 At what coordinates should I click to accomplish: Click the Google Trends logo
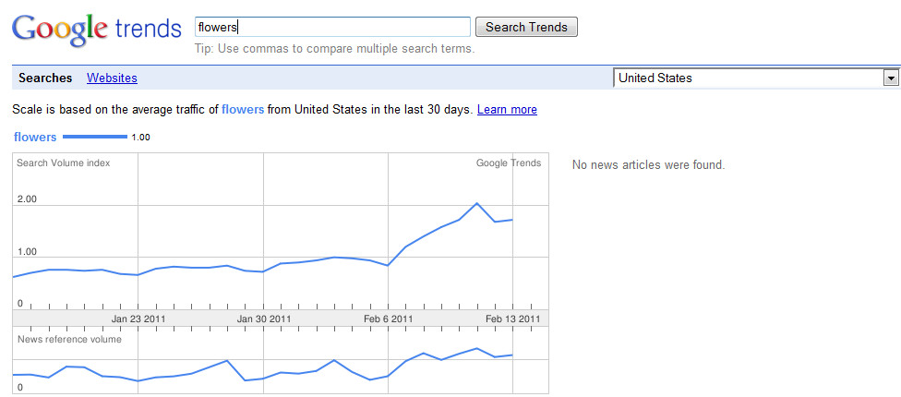pyautogui.click(x=97, y=29)
